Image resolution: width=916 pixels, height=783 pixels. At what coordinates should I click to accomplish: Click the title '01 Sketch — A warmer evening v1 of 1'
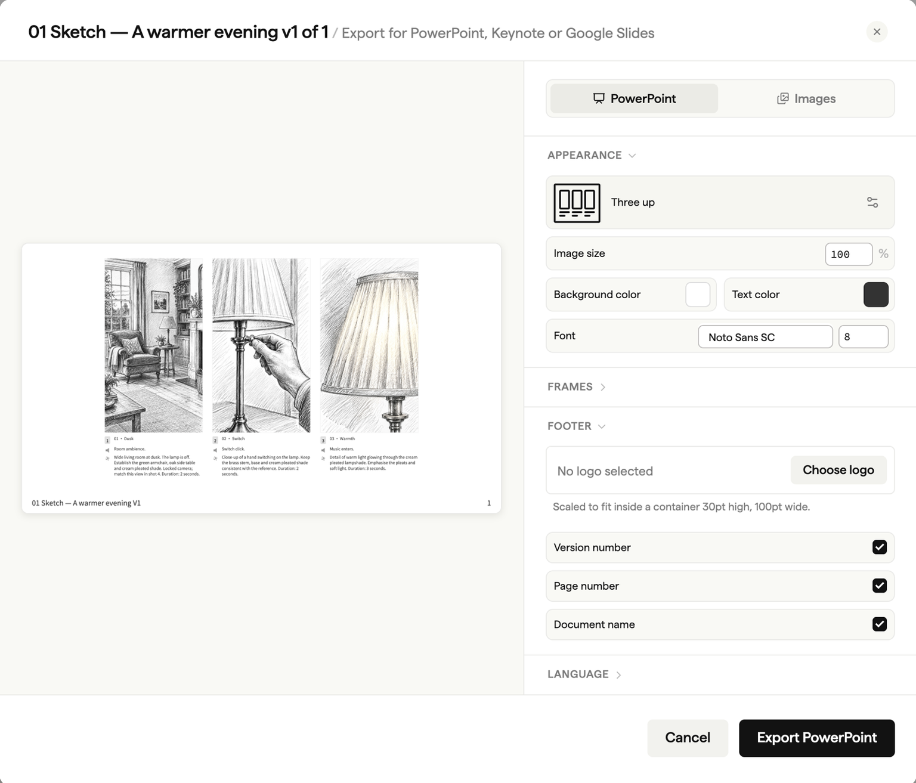[178, 32]
